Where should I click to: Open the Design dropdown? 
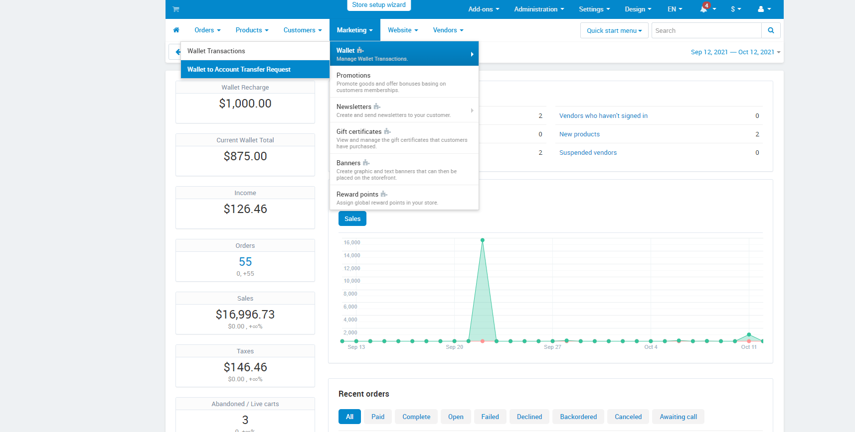pos(638,9)
